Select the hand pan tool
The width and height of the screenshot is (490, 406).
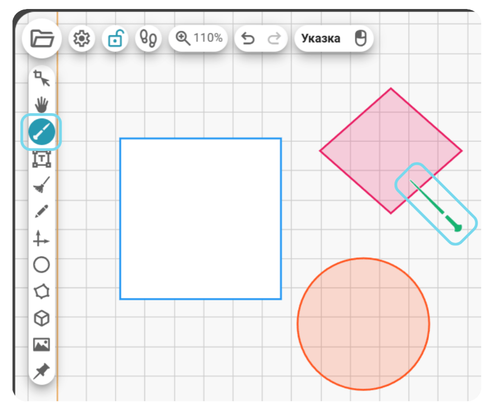[41, 104]
